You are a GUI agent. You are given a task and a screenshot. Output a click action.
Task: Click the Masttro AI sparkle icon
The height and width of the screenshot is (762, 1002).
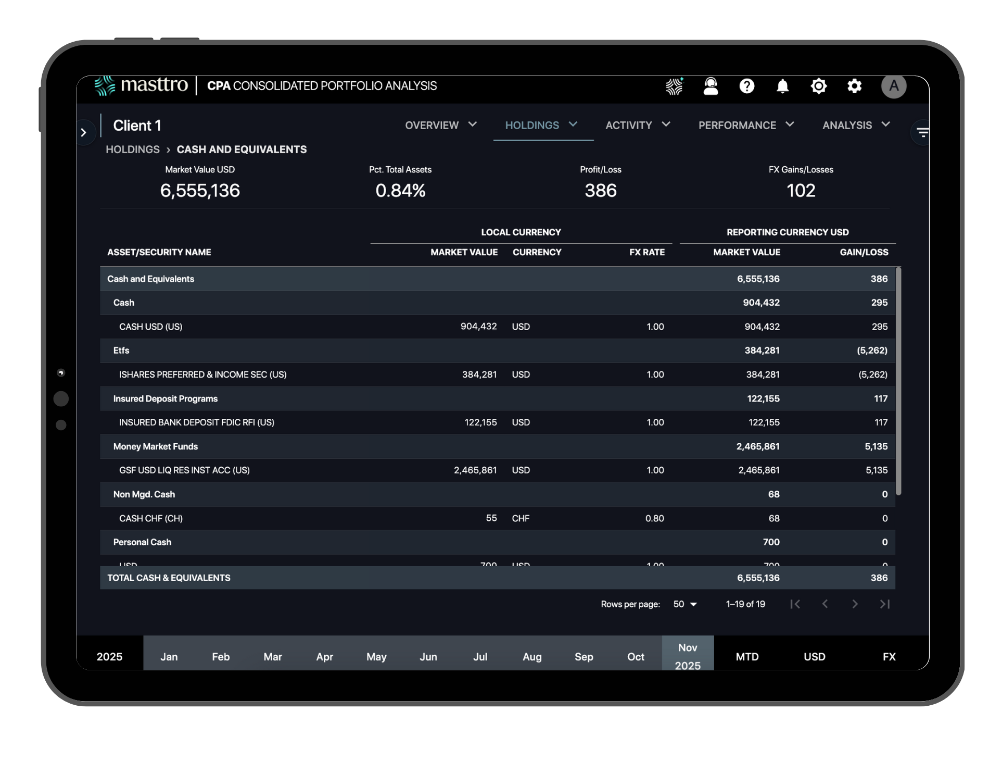(675, 86)
